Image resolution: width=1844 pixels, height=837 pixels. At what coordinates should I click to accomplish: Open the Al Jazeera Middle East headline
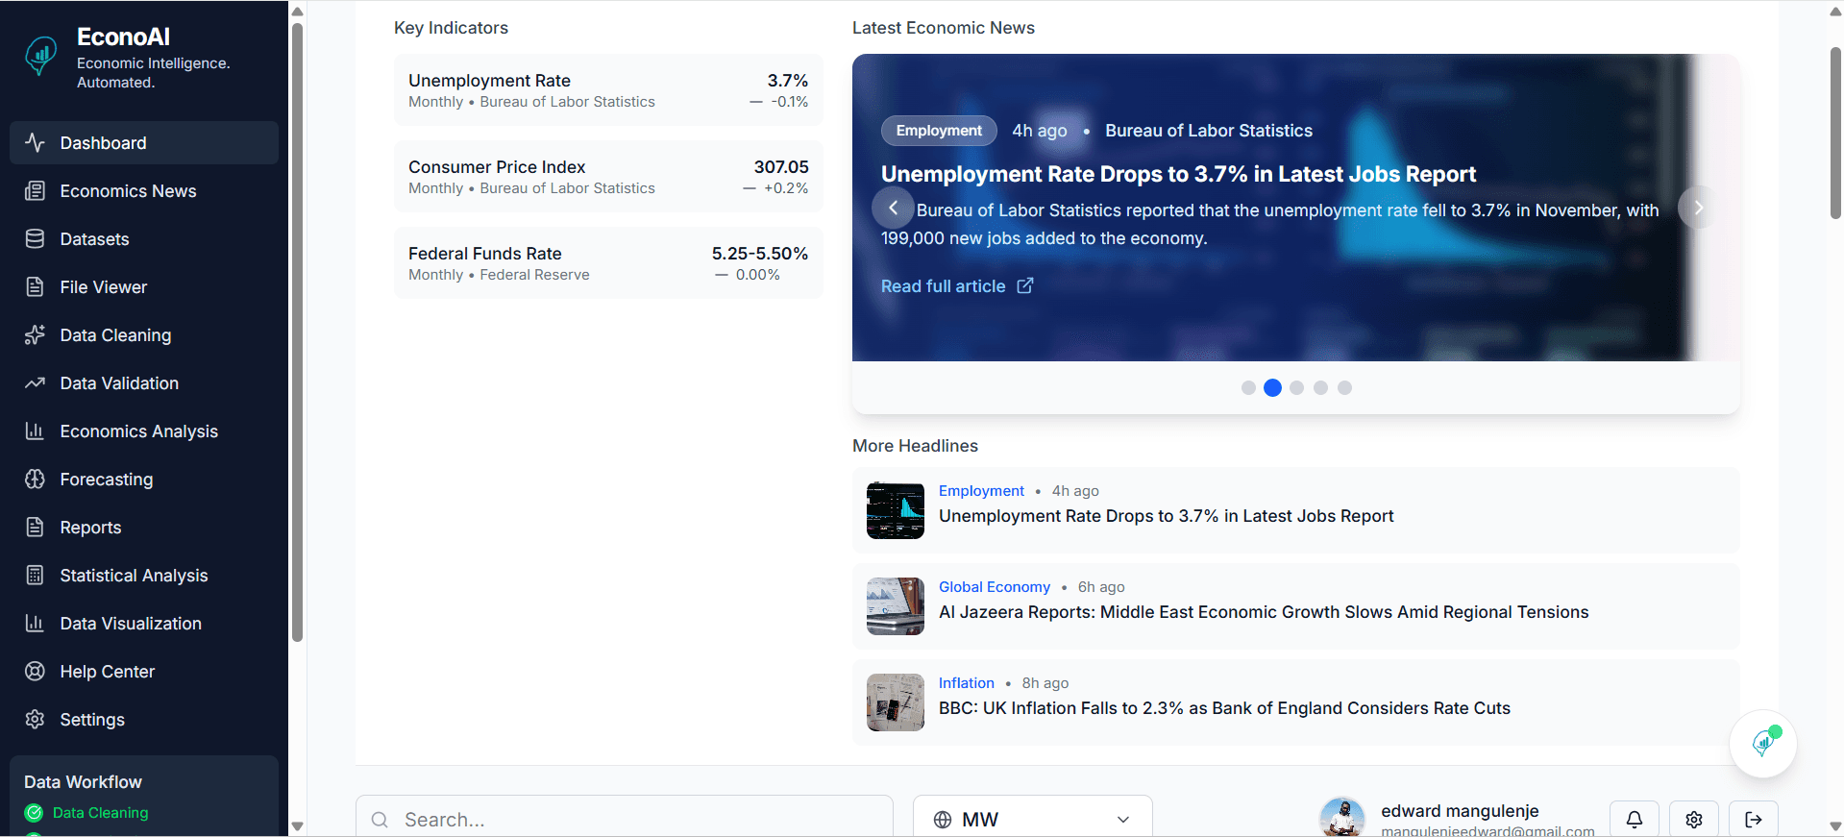tap(1264, 612)
